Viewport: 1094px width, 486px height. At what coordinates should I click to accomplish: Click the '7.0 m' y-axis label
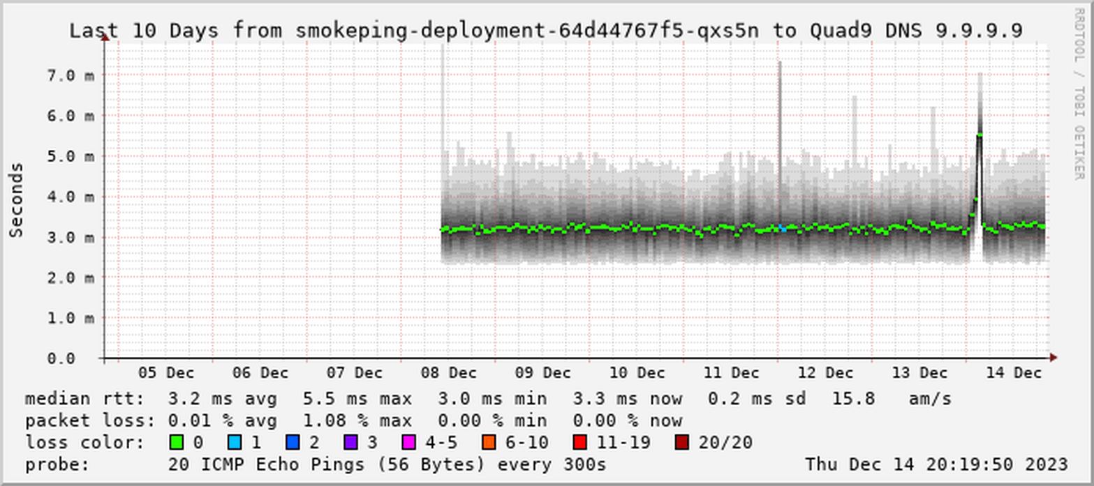pos(70,75)
